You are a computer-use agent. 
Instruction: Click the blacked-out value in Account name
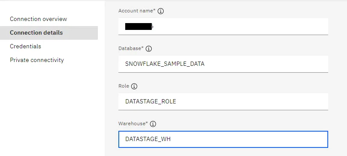pyautogui.click(x=138, y=26)
